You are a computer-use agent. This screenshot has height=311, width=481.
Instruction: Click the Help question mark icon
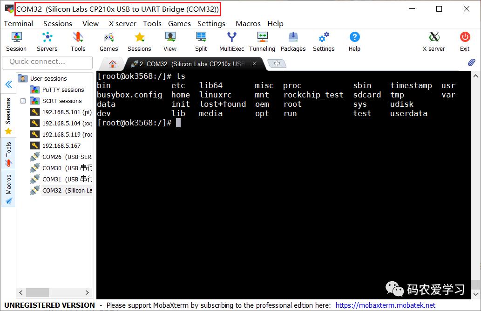click(354, 42)
